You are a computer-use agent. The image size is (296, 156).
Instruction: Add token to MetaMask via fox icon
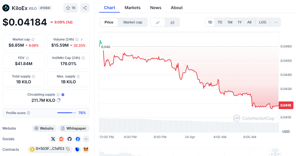(86, 149)
